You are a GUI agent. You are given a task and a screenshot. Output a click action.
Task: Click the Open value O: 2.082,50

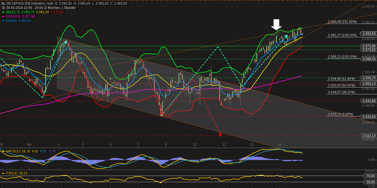63,3
